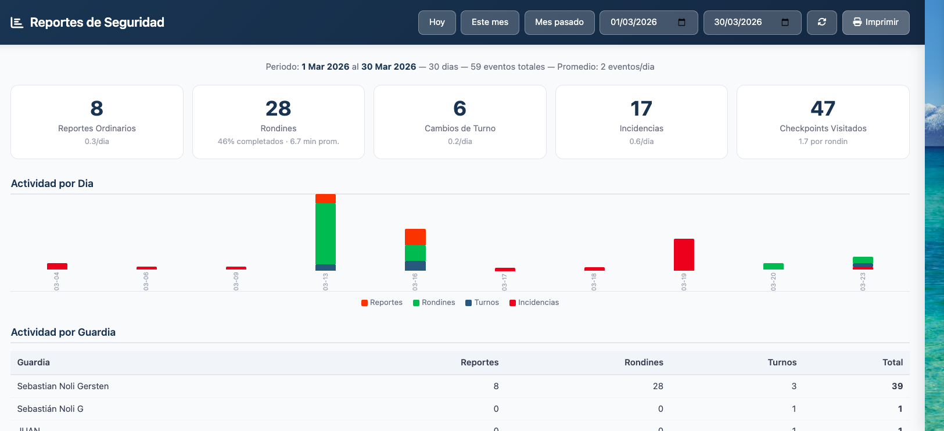Click the tall 03-13 green Rondines bar
The height and width of the screenshot is (431, 944).
(x=325, y=234)
